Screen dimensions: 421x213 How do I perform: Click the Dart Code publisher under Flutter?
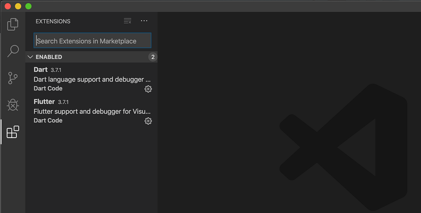pos(48,120)
